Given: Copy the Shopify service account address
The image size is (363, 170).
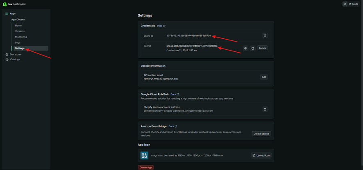Looking at the screenshot, I should tap(265, 109).
